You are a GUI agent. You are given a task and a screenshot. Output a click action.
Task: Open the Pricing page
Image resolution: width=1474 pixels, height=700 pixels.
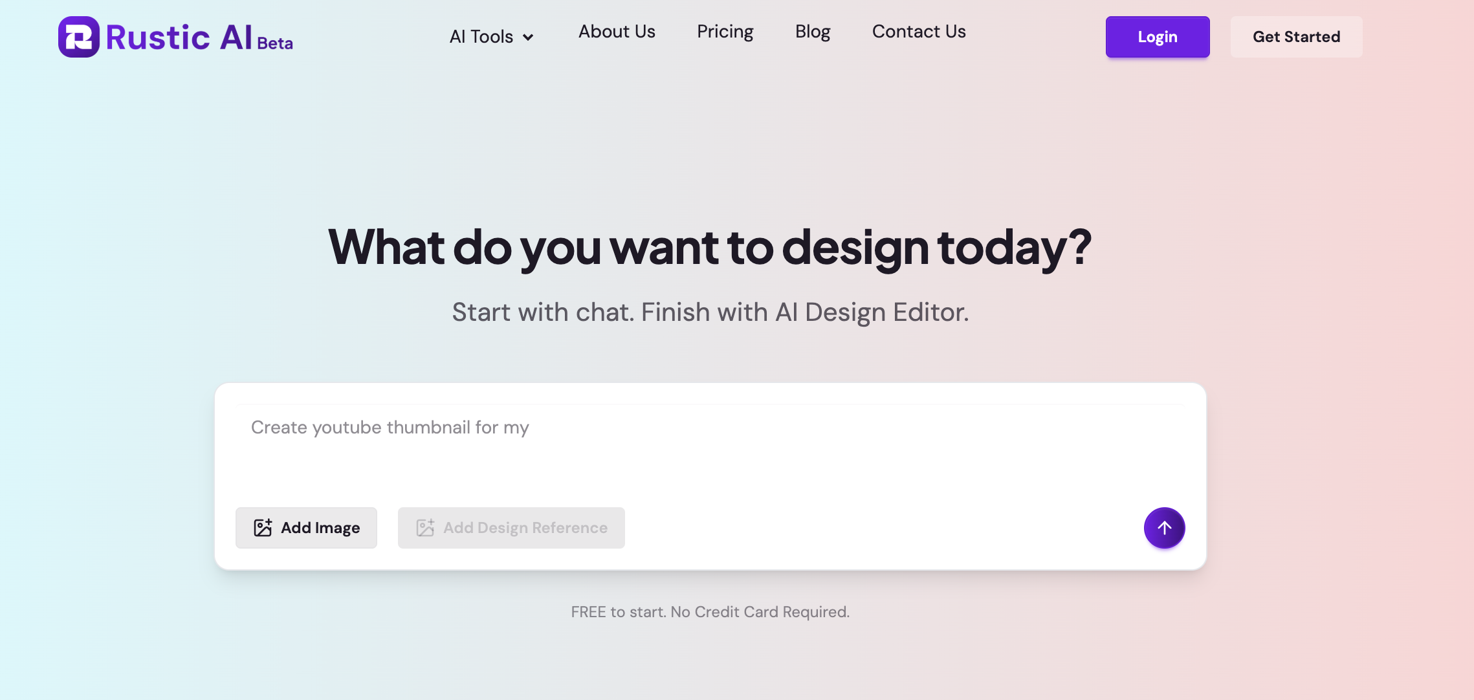tap(725, 32)
